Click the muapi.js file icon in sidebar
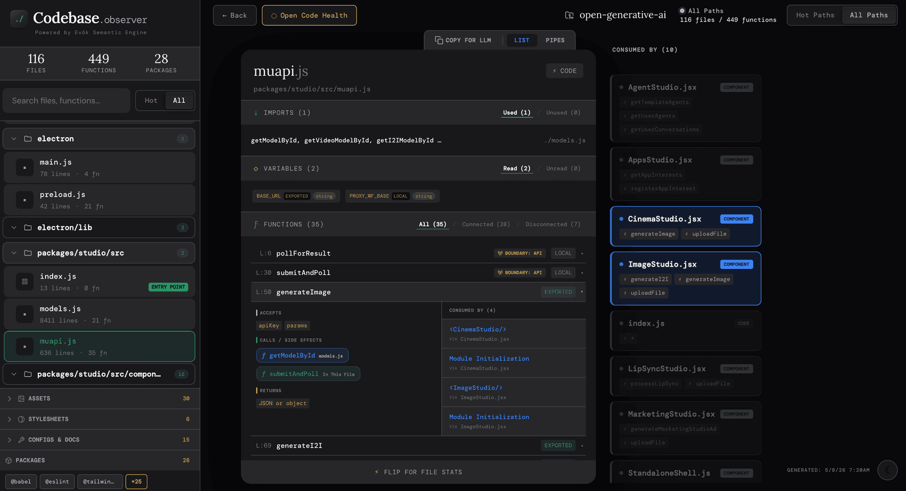 pyautogui.click(x=25, y=346)
